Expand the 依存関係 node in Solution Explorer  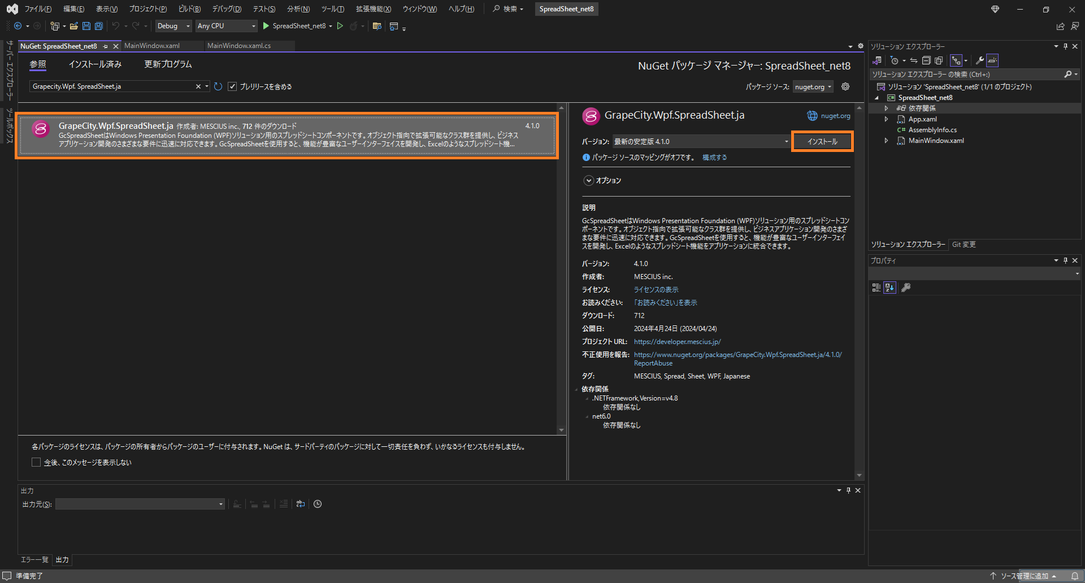[x=886, y=108]
